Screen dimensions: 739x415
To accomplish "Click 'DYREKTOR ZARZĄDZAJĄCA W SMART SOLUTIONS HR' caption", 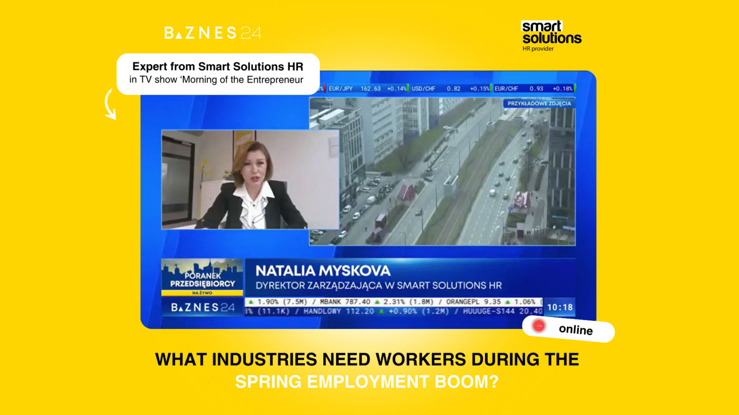I will (x=379, y=286).
